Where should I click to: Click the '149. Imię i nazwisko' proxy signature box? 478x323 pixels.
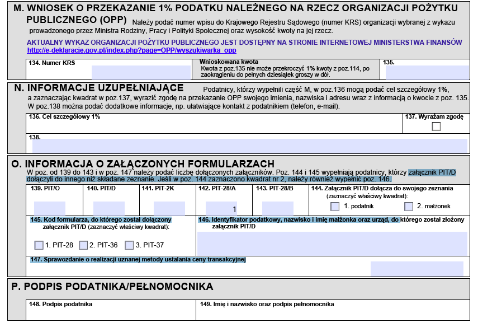tap(333, 310)
